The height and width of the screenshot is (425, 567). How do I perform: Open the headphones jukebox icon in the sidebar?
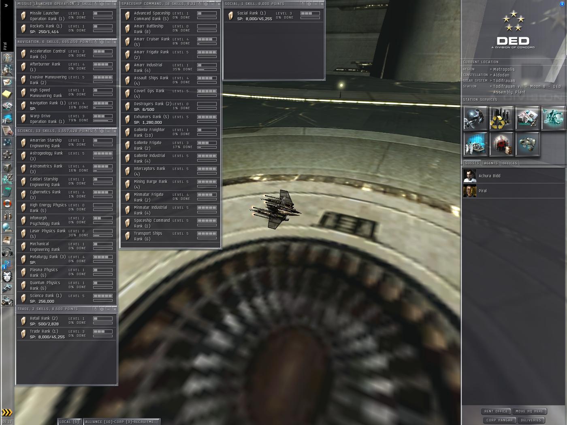[x=7, y=252]
